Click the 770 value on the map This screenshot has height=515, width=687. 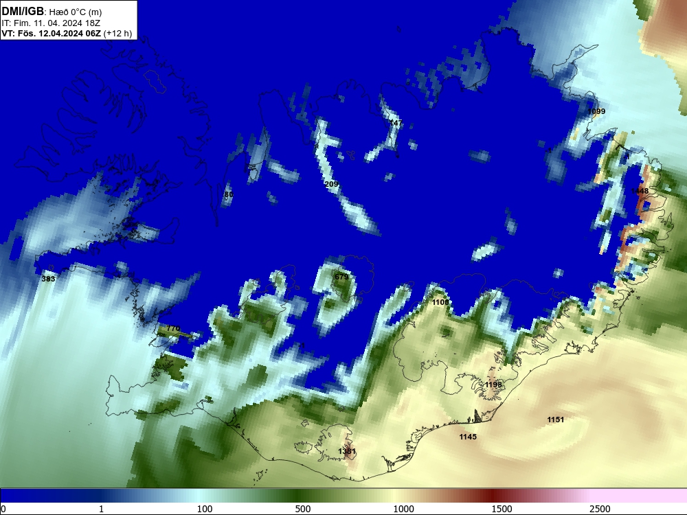pos(173,328)
